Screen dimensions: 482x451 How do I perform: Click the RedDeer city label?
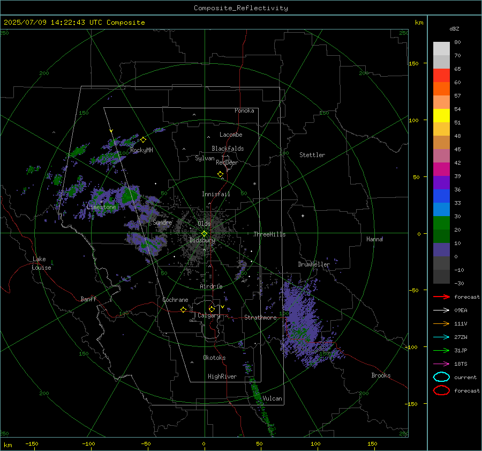[x=227, y=162]
